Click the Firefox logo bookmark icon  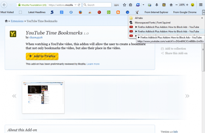pos(80,12)
